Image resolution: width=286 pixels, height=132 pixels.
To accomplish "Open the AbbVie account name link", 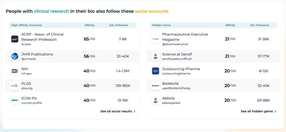I will 168,98.
